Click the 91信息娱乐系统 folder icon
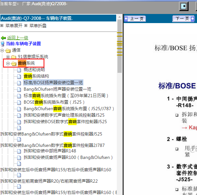Viewport: 197px width, 195px height. 14,57
